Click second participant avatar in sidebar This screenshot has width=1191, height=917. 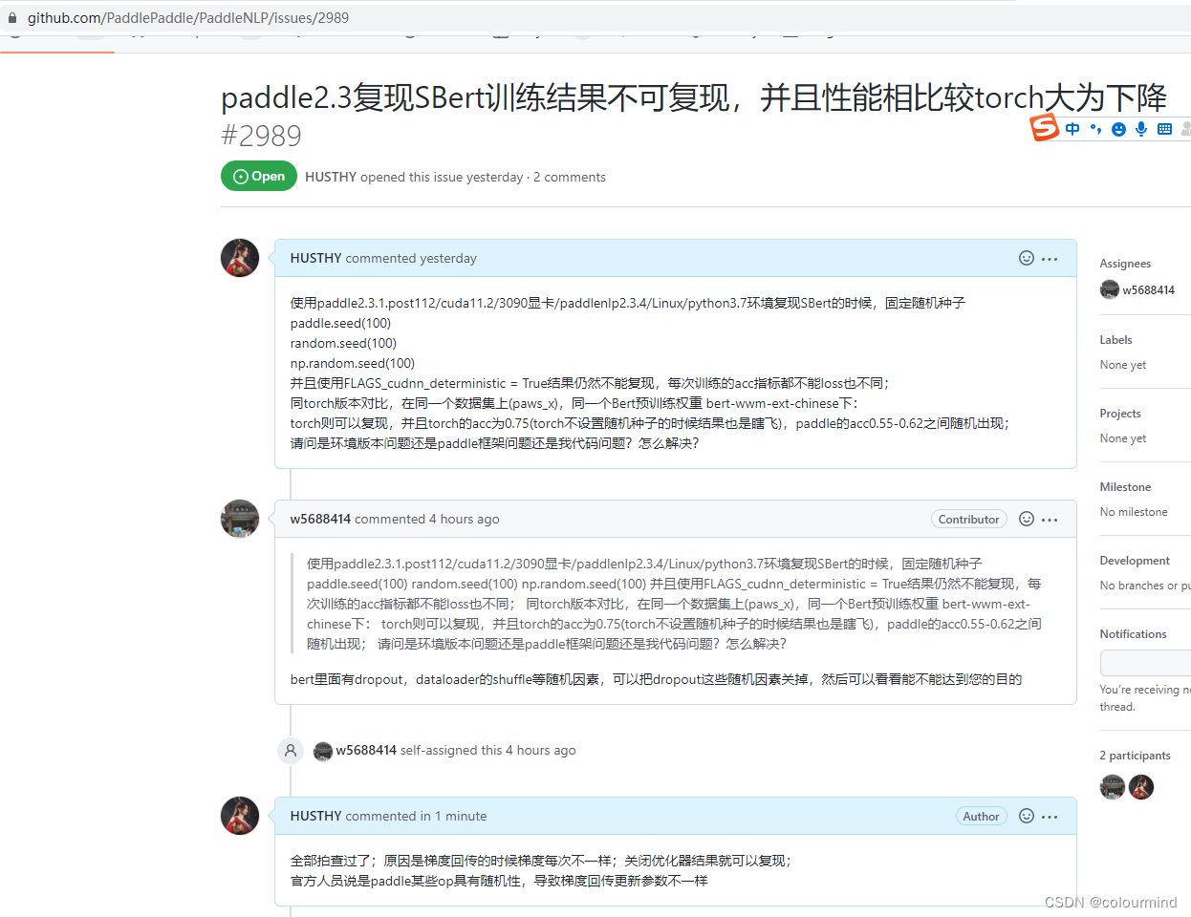click(1141, 787)
